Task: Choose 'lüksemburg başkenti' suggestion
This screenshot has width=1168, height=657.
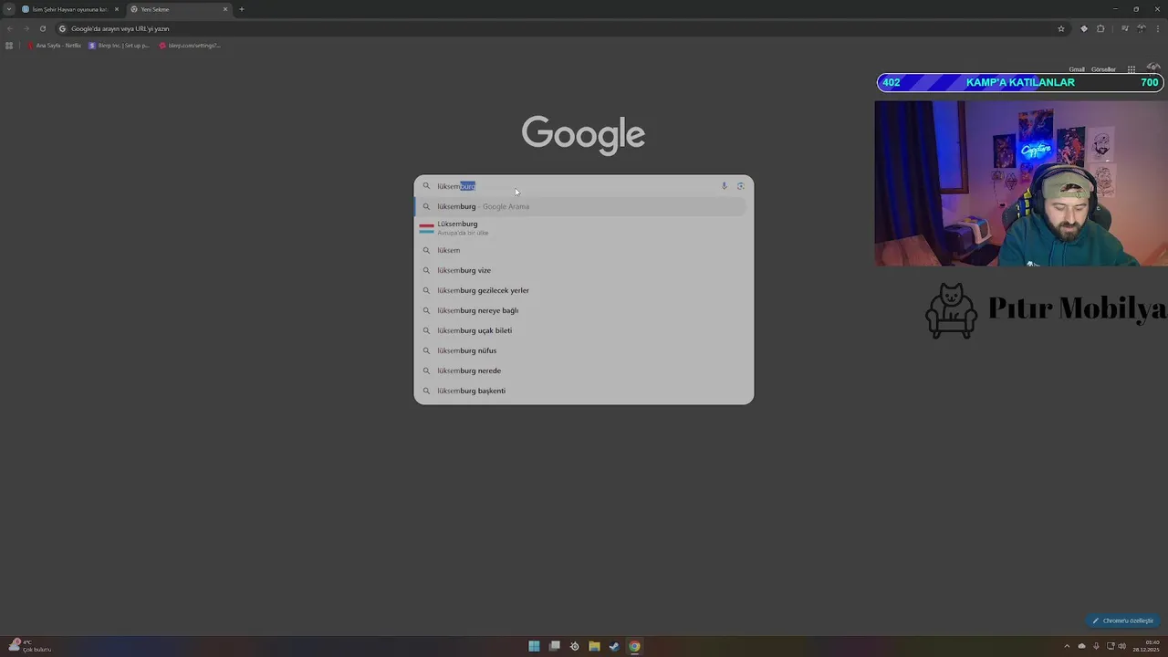Action: point(581,391)
